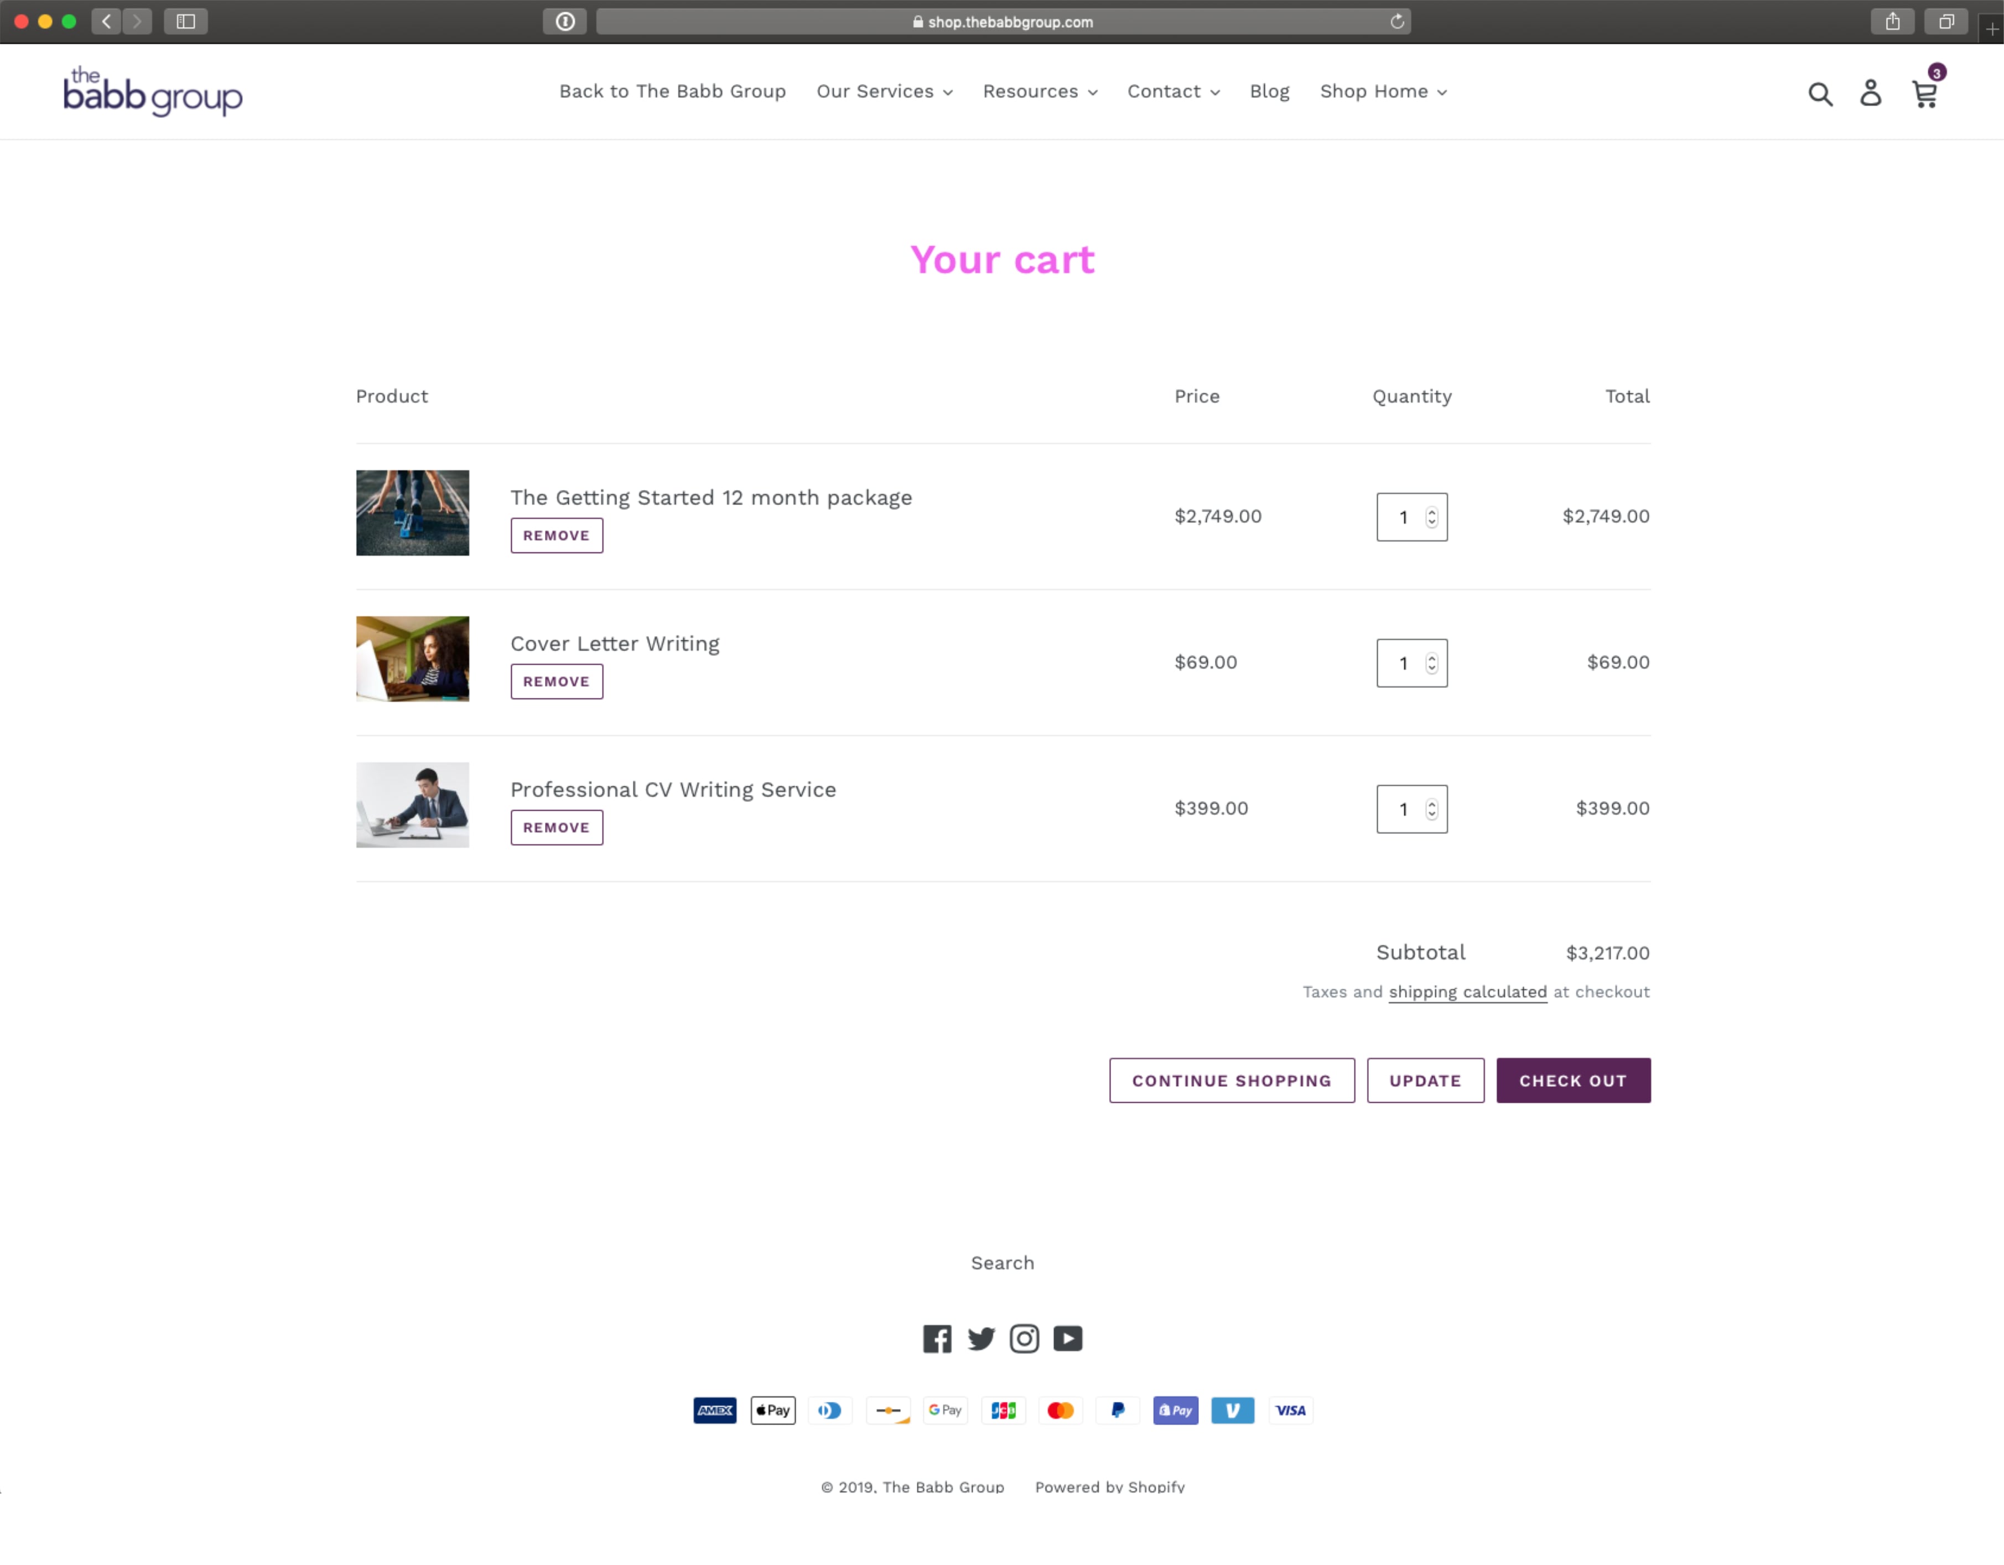This screenshot has width=2004, height=1565.
Task: Click the account user icon
Action: [1870, 93]
